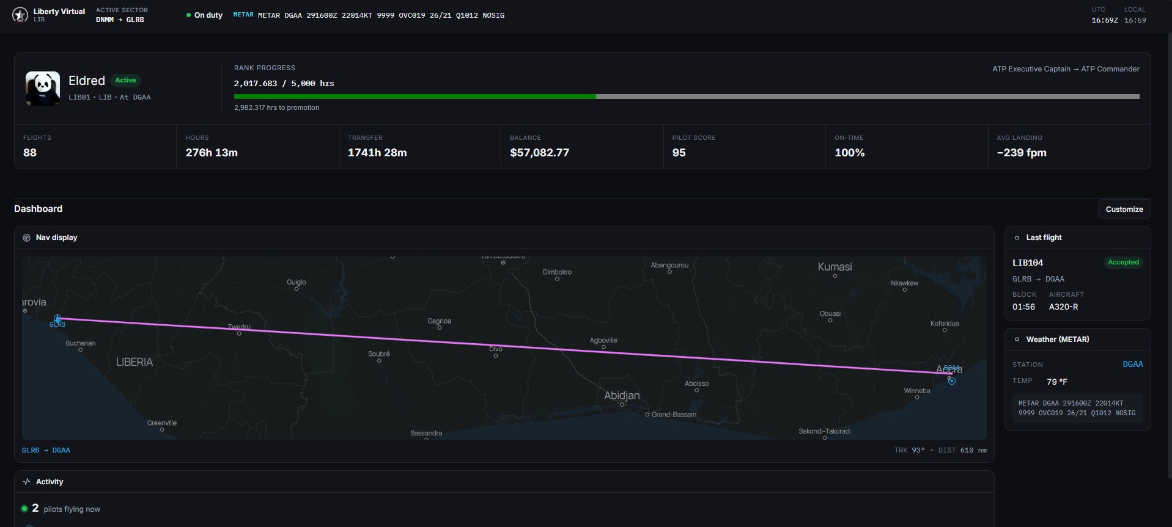
Task: Click the Avg Landing value −239 fpm
Action: 1022,153
